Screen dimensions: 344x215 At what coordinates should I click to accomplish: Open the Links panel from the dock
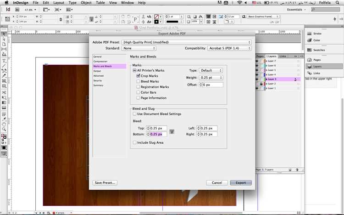click(314, 73)
